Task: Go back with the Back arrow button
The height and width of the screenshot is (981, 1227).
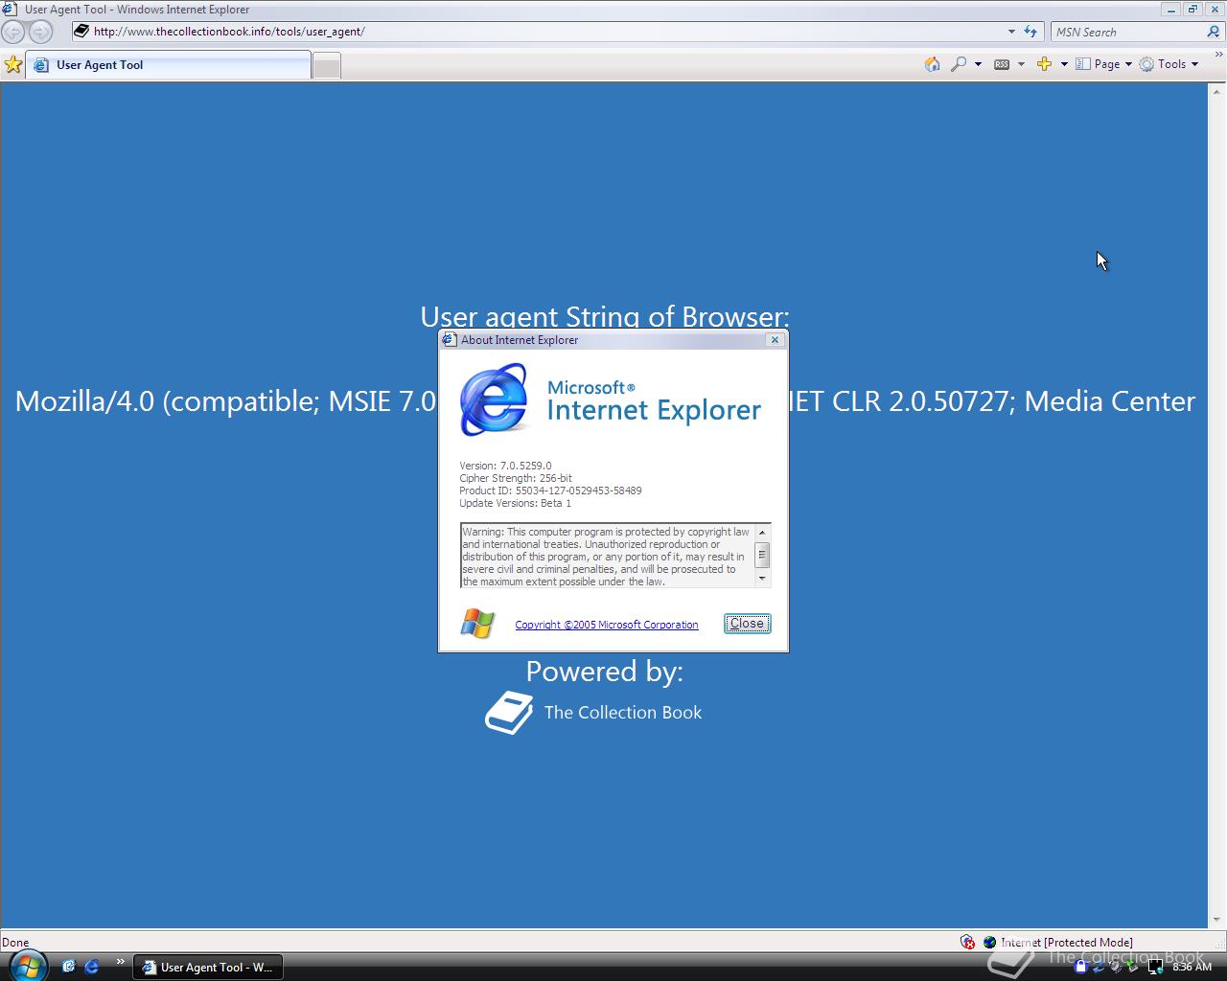Action: pos(13,32)
